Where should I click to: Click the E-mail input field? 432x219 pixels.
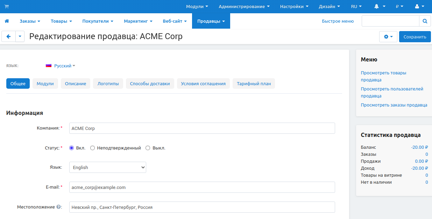coord(202,188)
